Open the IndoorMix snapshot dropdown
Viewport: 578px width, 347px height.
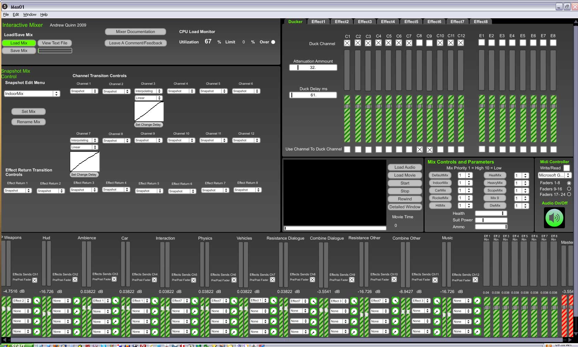click(x=32, y=94)
